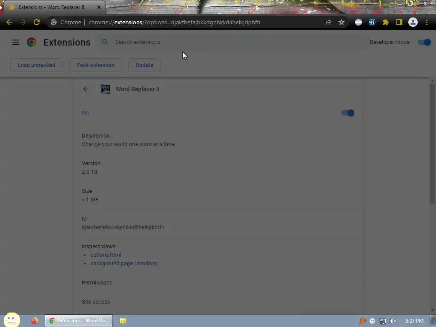The image size is (436, 327).
Task: Click the scrollbar down arrow
Action: (x=432, y=310)
